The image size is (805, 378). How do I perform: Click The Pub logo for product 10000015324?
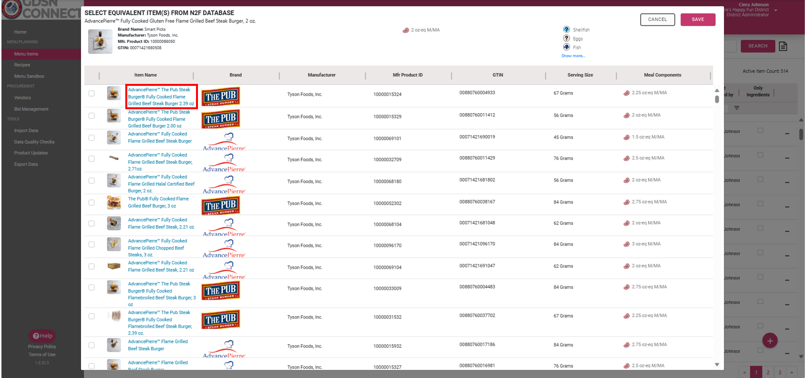(x=221, y=97)
